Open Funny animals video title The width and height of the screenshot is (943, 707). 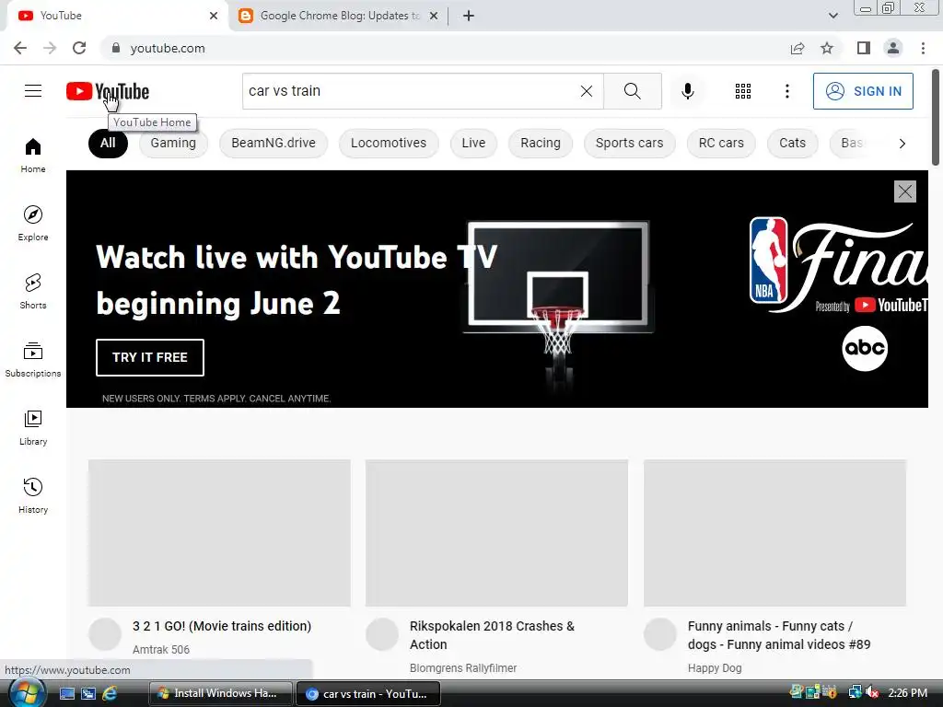779,635
